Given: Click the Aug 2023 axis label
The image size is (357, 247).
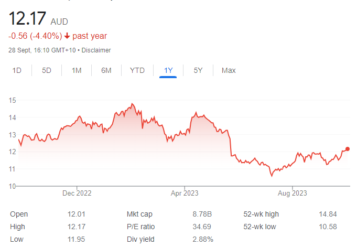Looking at the screenshot, I should [x=293, y=193].
